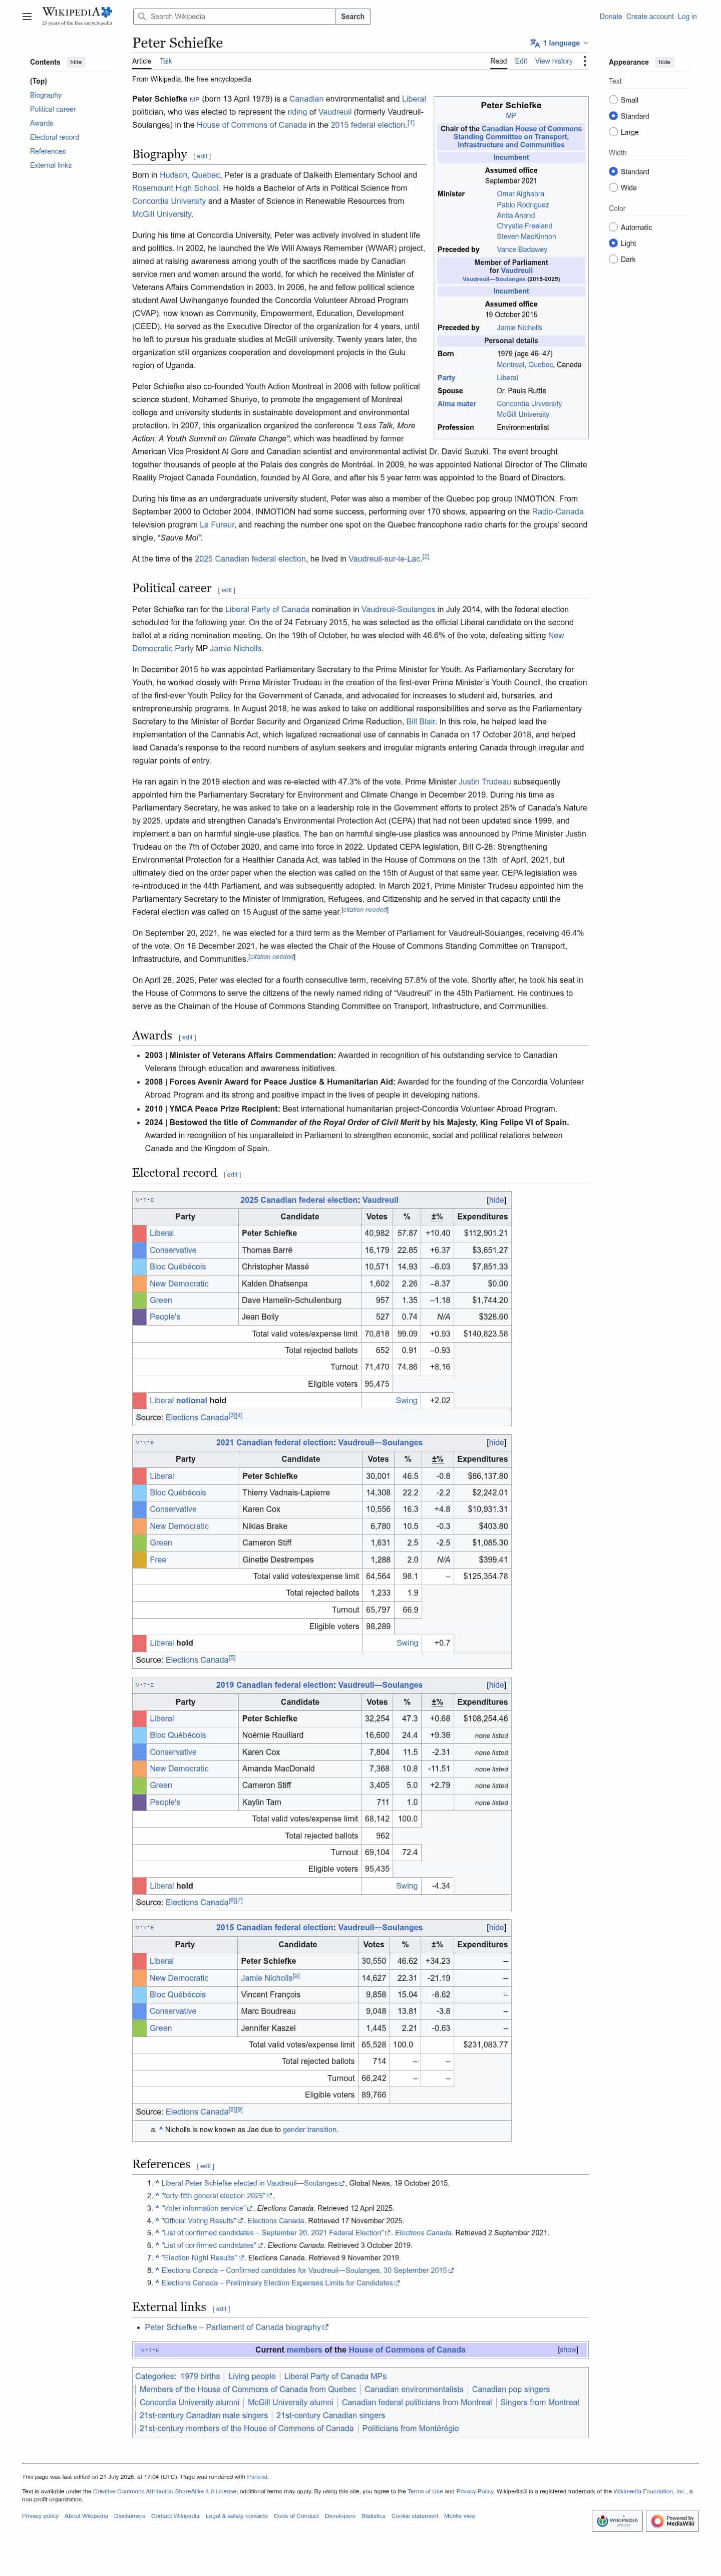Select the Standard width option
This screenshot has height=2576, width=721.
tap(613, 172)
